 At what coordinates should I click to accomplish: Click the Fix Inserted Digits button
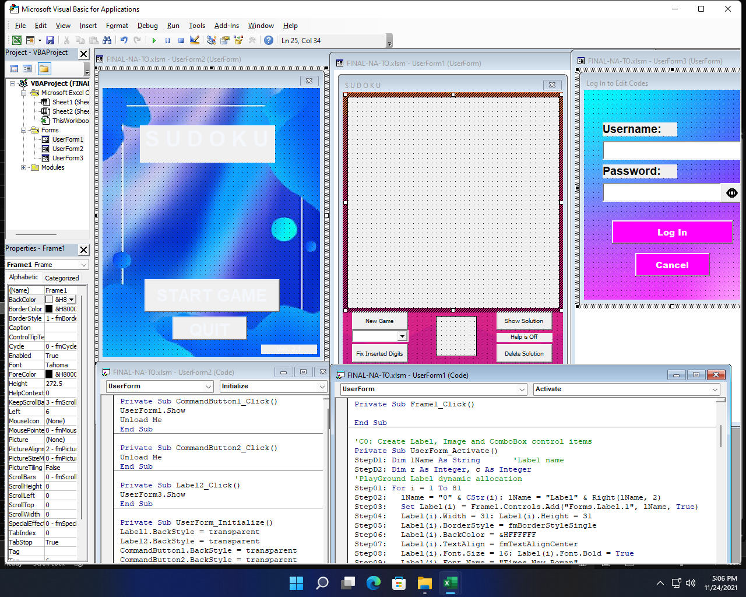[379, 353]
